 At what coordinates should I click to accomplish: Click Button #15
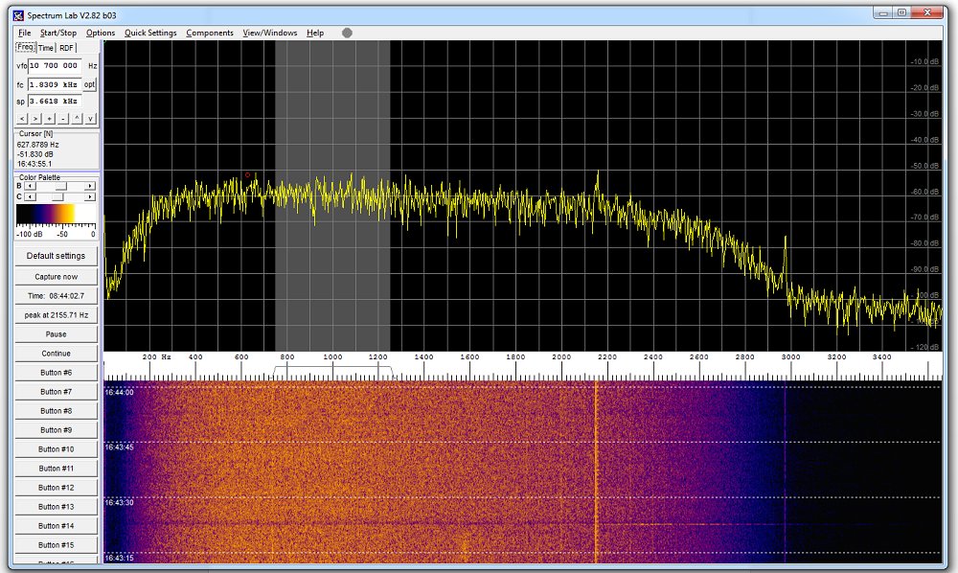point(57,545)
